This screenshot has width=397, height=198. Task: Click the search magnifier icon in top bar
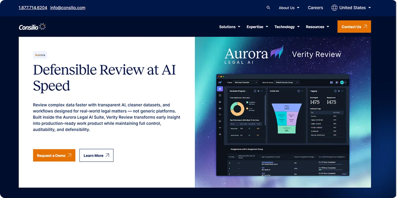268,8
